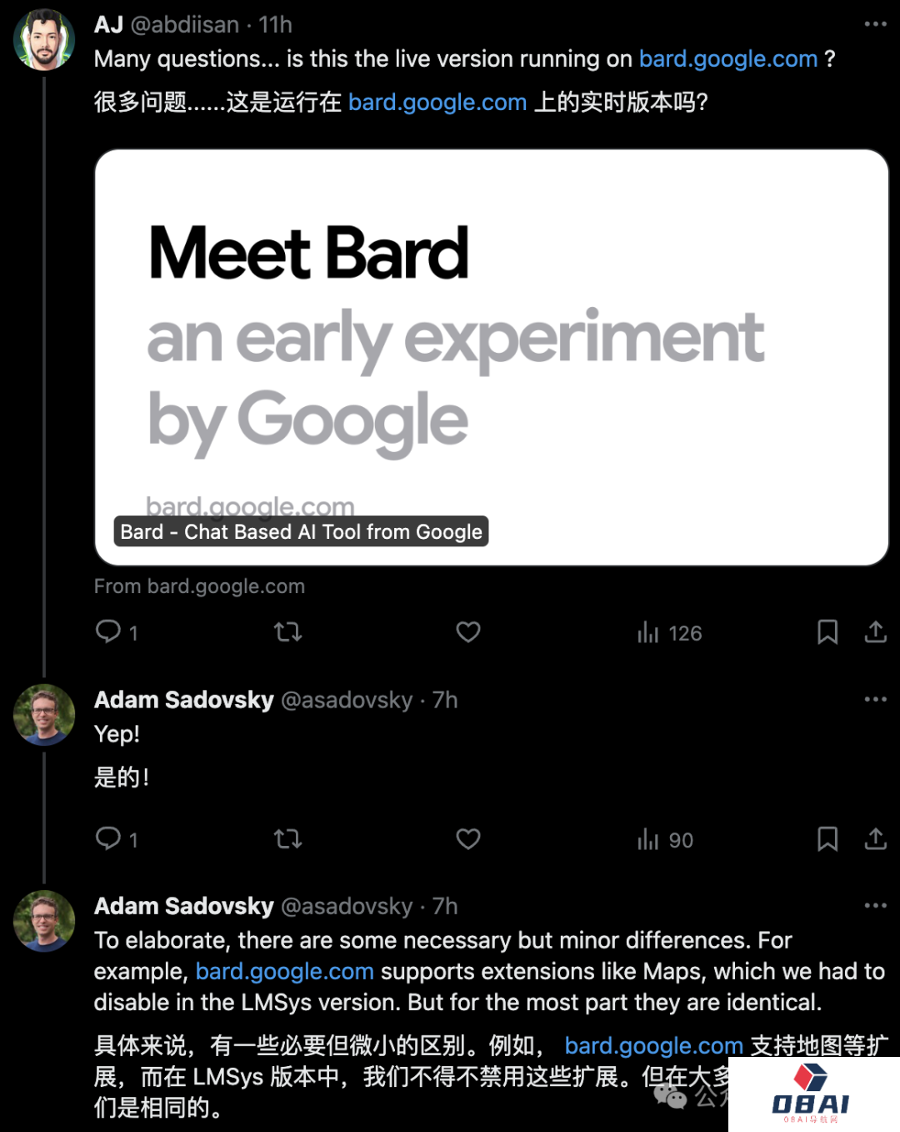Image resolution: width=900 pixels, height=1132 pixels.
Task: Bookmark the "Yep!" reply
Action: click(x=827, y=838)
